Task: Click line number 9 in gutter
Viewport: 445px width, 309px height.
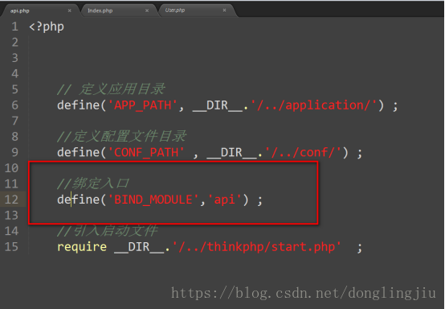Action: 14,153
